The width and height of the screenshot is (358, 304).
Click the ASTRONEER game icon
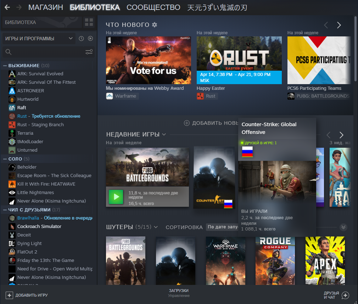(x=12, y=91)
